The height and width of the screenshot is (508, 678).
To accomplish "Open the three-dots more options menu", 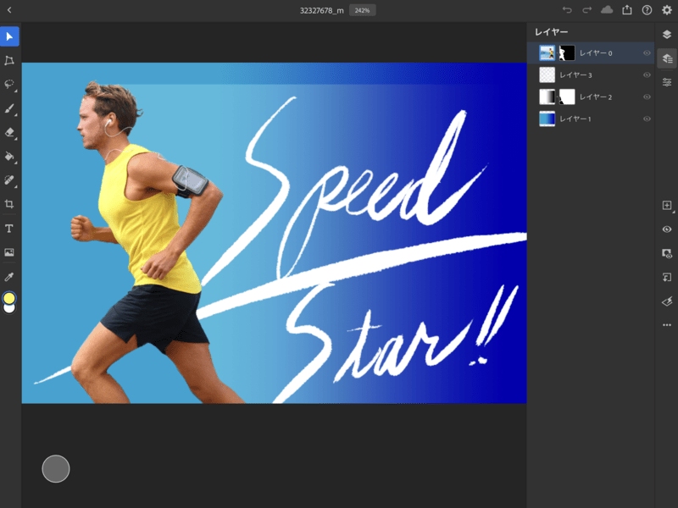I will (x=667, y=324).
